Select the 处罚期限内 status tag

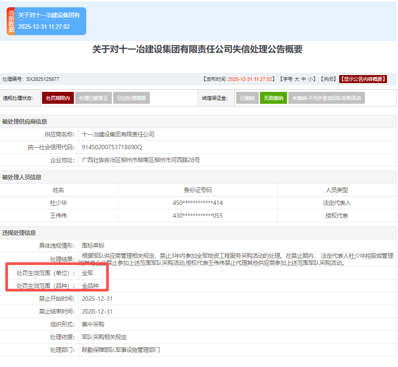tap(57, 98)
